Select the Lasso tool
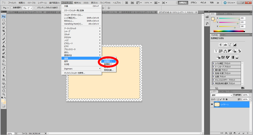The height and width of the screenshot is (135, 253). click(x=4, y=23)
